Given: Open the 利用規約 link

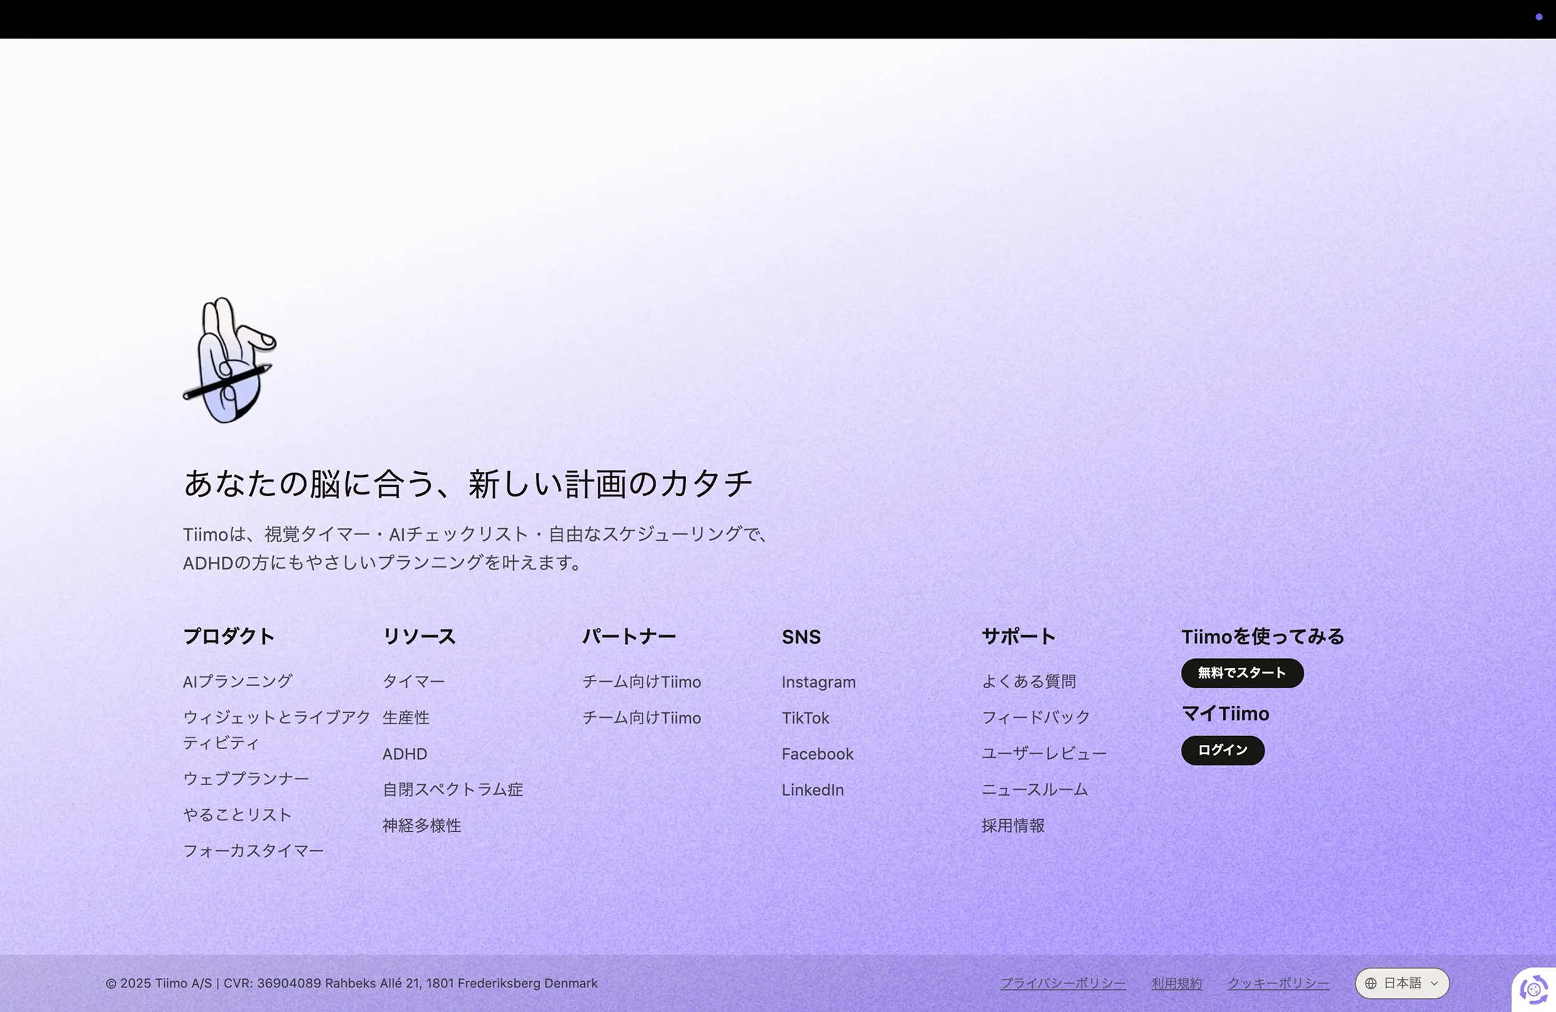Looking at the screenshot, I should [x=1177, y=984].
